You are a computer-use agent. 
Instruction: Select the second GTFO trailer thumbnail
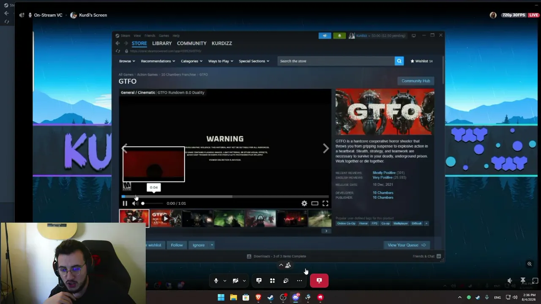(166, 218)
